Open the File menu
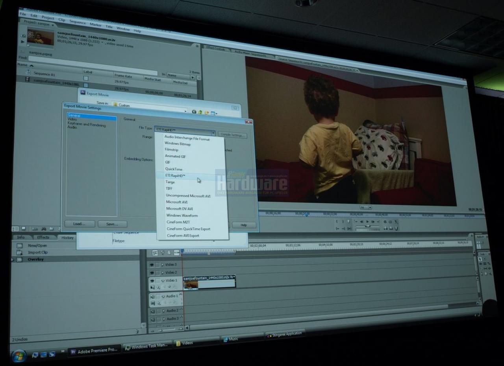The image size is (504, 366). [x=23, y=14]
